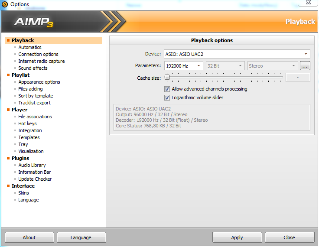Open Integration settings page
Screen dimensions: 319x247
coord(30,130)
